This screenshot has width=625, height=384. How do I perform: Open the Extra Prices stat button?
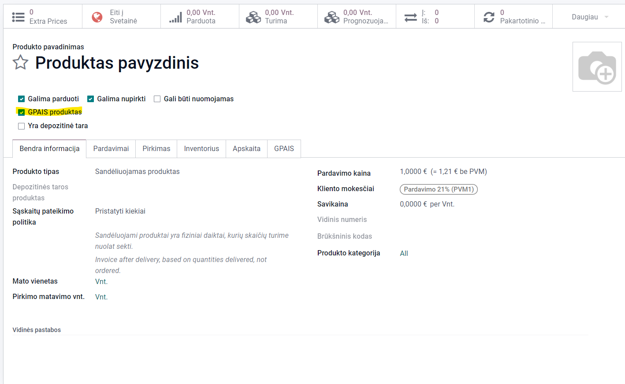(x=43, y=17)
